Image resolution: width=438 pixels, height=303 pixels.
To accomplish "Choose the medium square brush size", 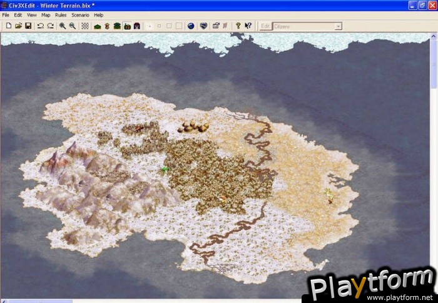I will coord(169,26).
